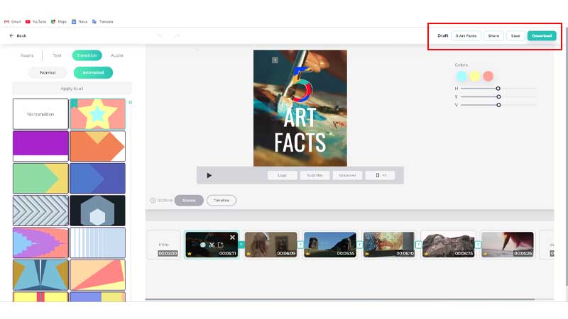Click the aspect ratio portrait button
This screenshot has height=319, width=568.
380,175
